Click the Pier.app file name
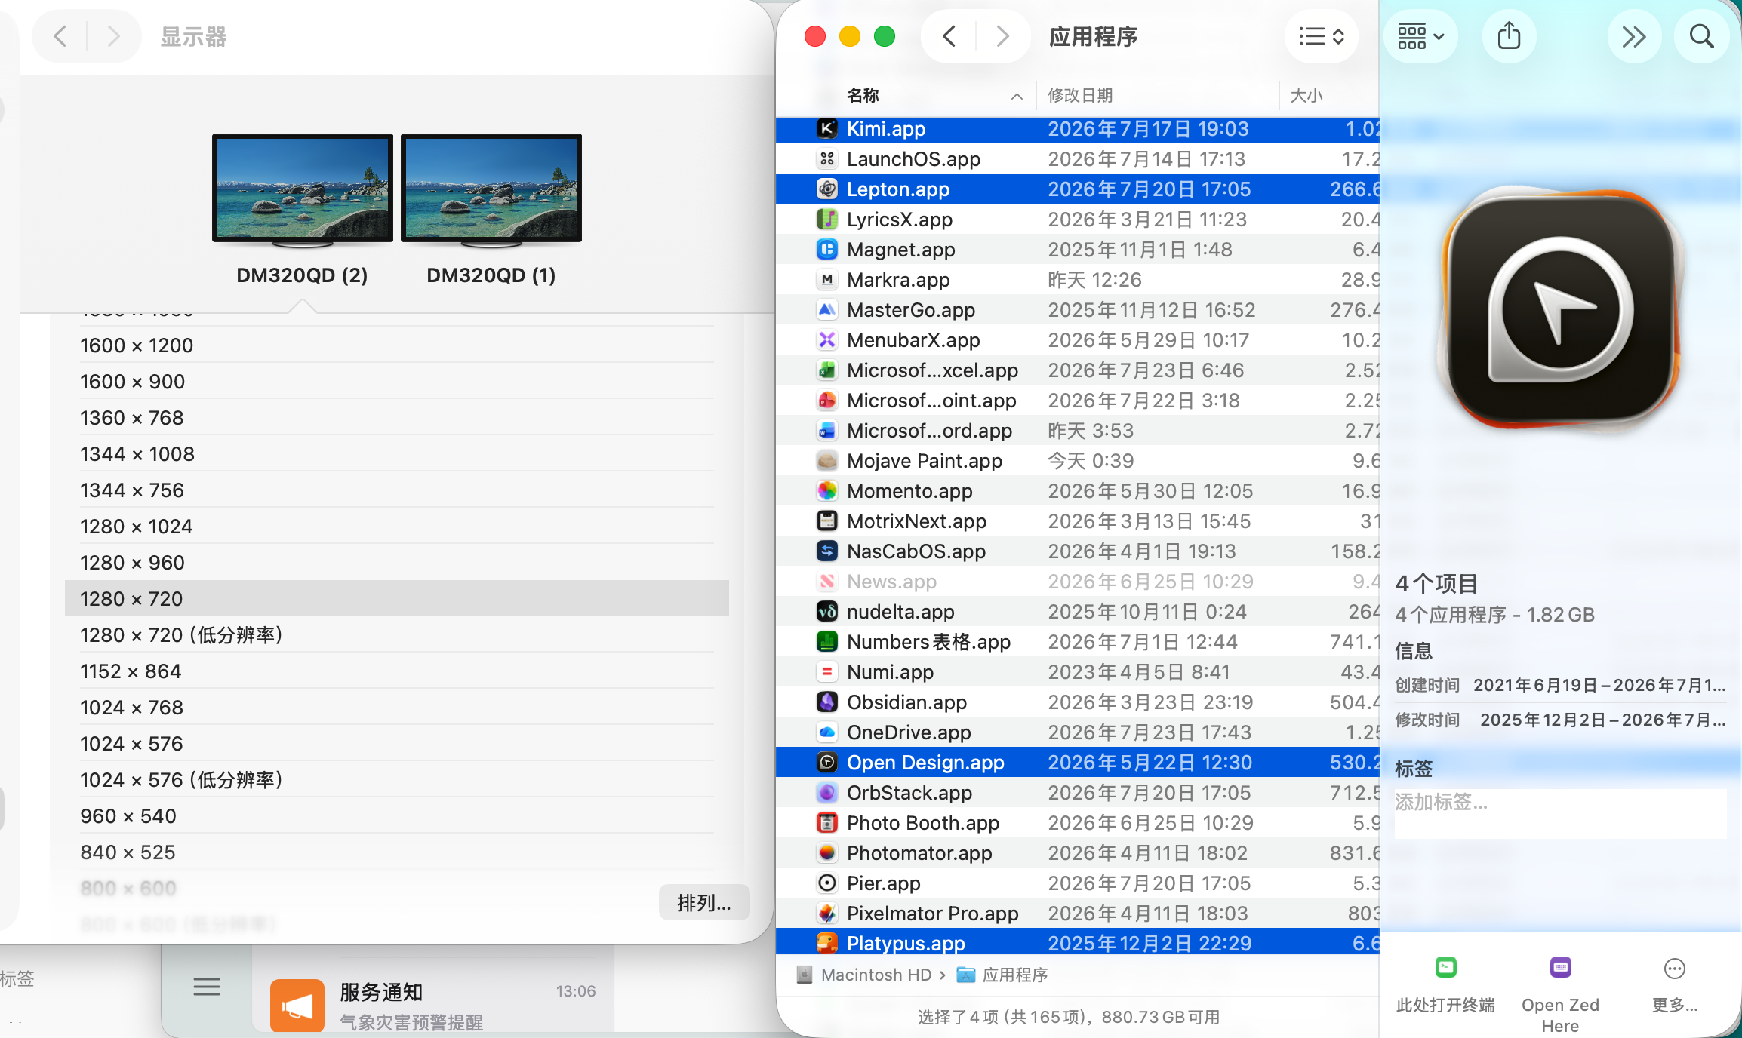 (x=883, y=883)
